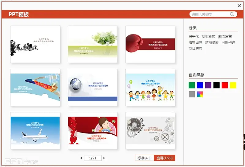Click the page number field 1/21
Image resolution: width=245 pixels, height=167 pixels.
tap(92, 158)
